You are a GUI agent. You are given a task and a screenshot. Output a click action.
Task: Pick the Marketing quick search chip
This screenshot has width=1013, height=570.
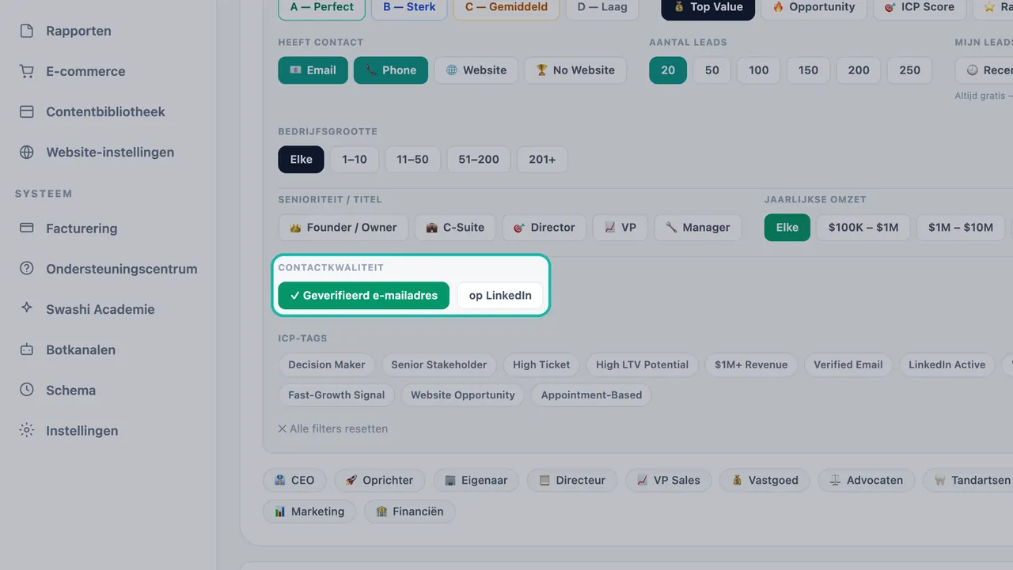(x=310, y=512)
